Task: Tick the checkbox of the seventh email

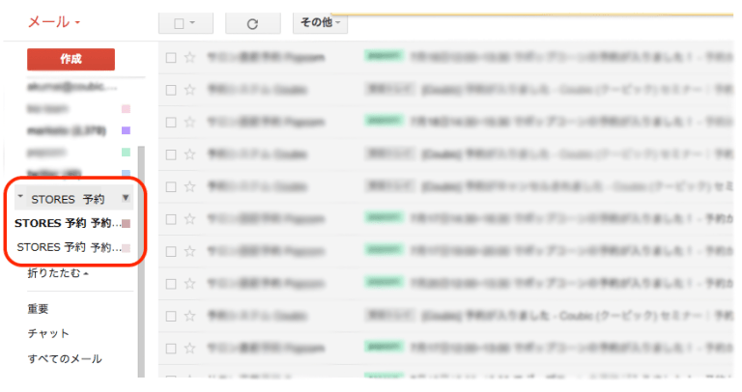Action: tap(171, 252)
